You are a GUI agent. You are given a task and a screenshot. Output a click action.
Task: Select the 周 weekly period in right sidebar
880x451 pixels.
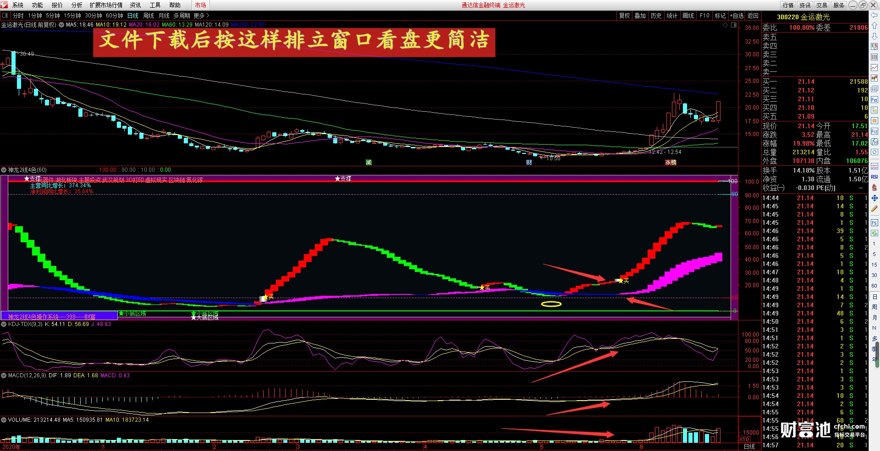click(x=874, y=307)
